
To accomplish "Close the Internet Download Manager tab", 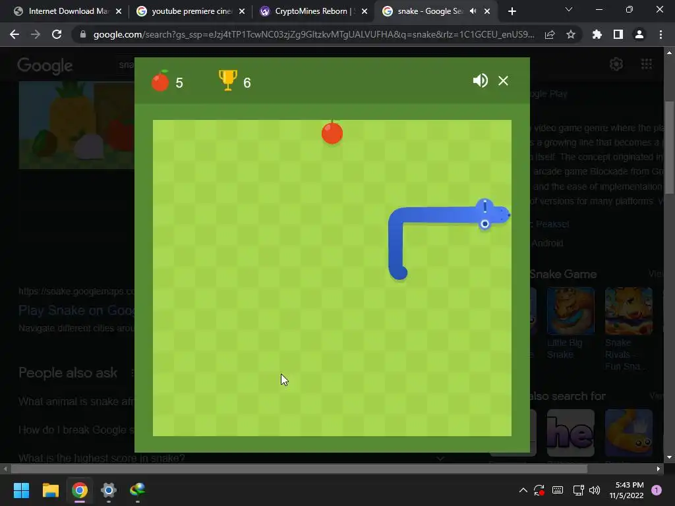I will click(119, 11).
